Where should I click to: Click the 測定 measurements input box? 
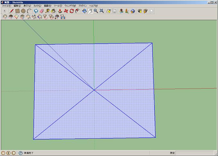[x=195, y=153]
